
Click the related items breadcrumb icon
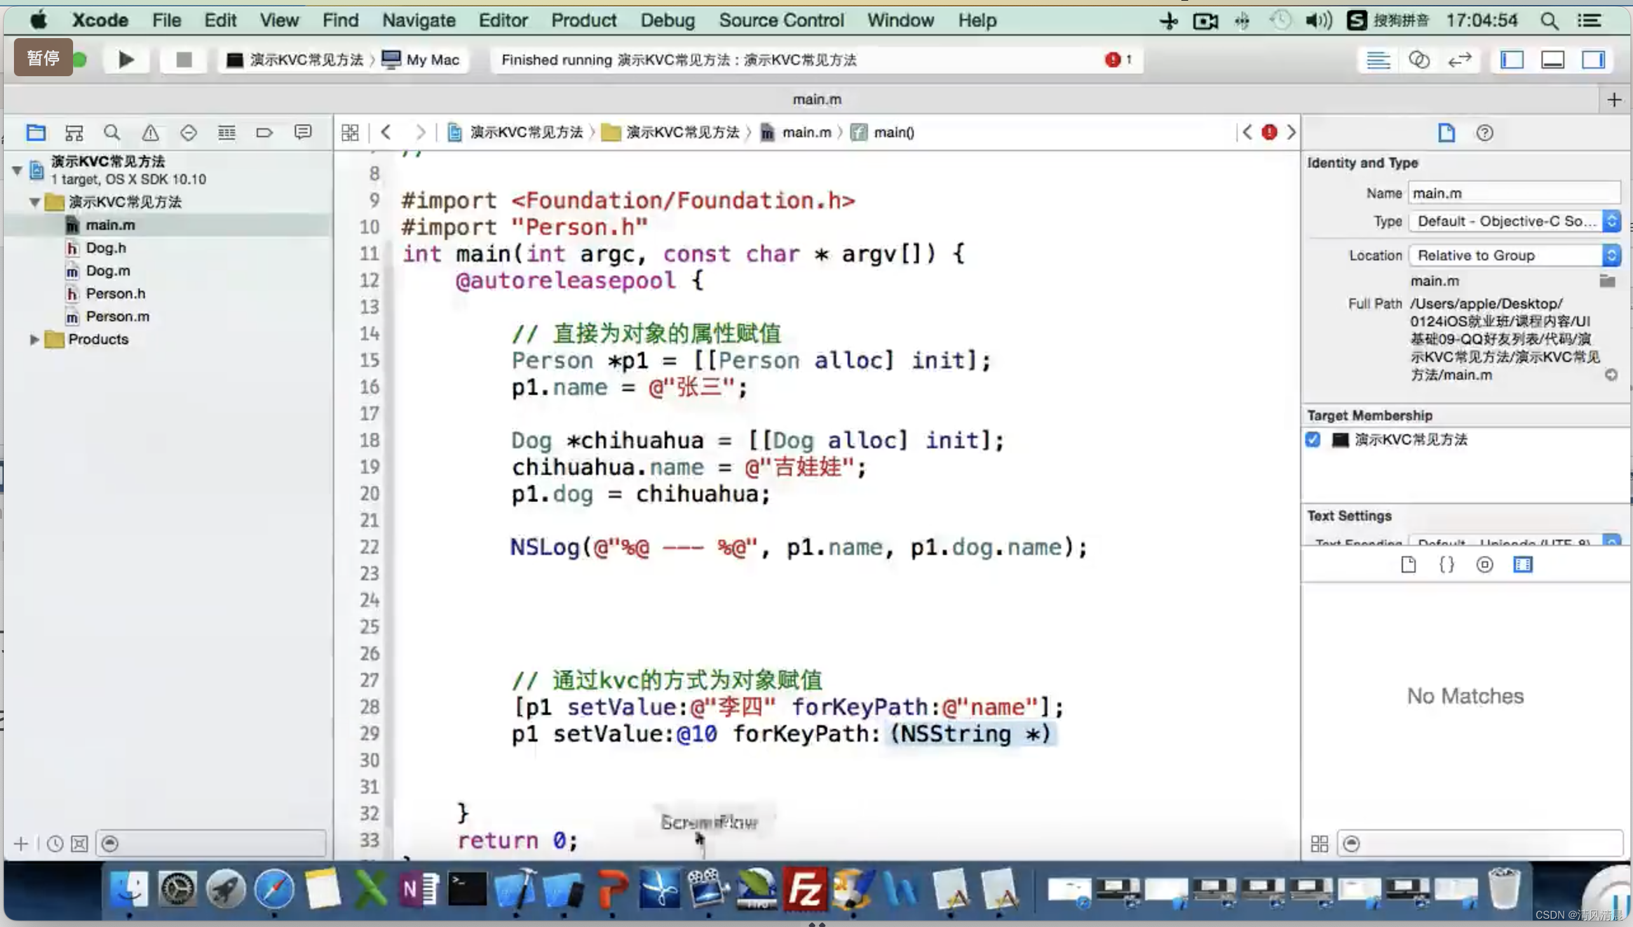tap(350, 132)
